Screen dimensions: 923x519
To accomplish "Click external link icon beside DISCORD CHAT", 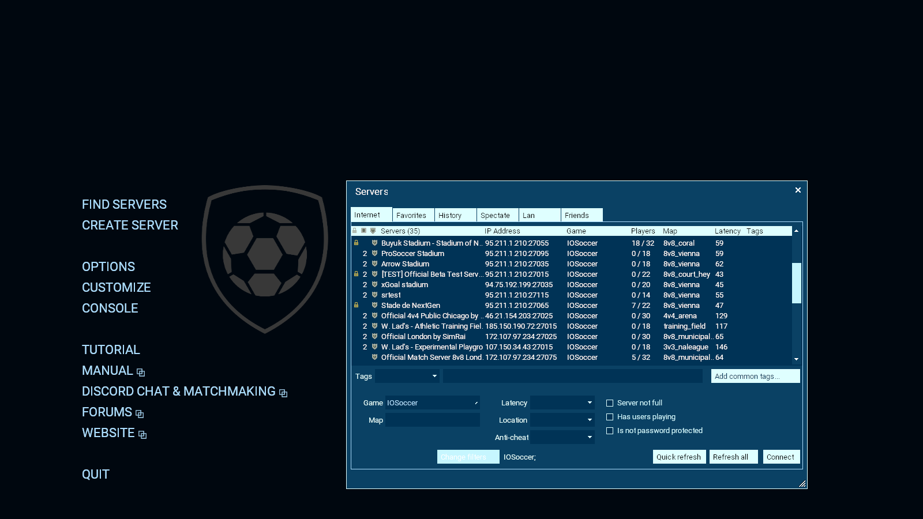I will 283,393.
